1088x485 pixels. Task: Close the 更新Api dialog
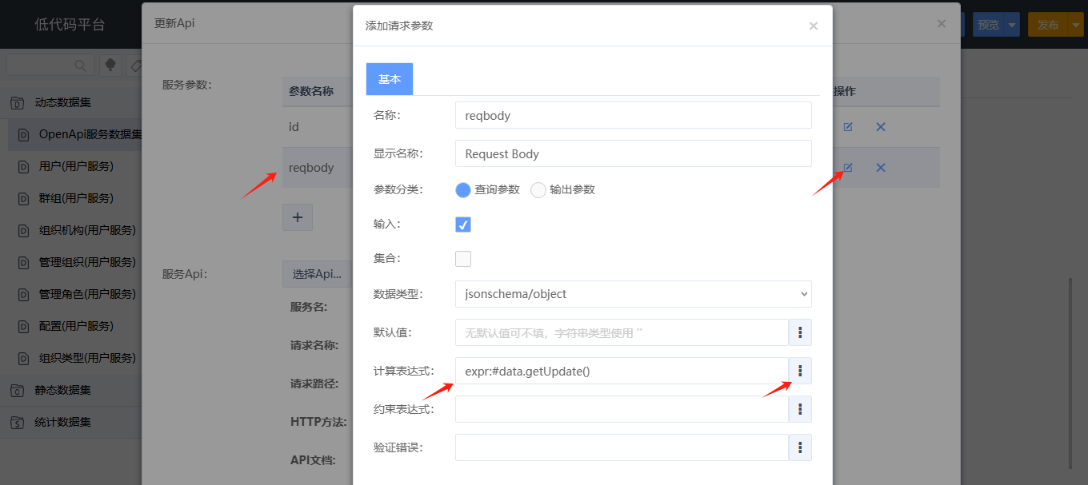(942, 24)
